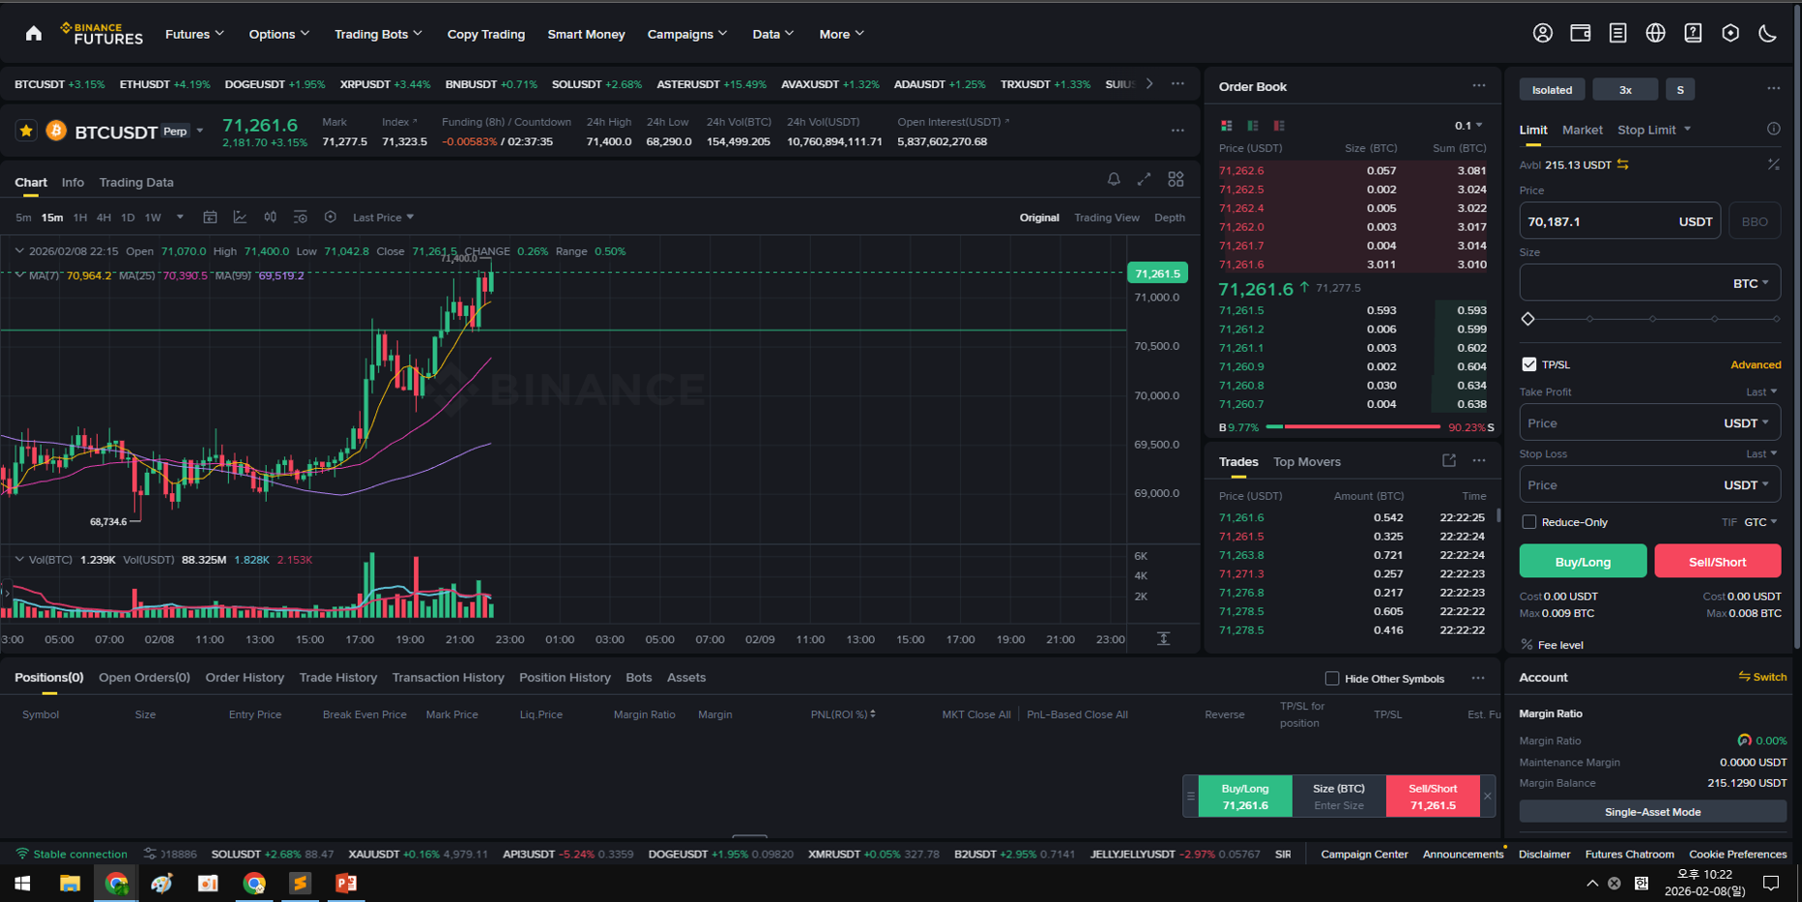Open the help question-mark icon
1802x902 pixels.
[1693, 34]
